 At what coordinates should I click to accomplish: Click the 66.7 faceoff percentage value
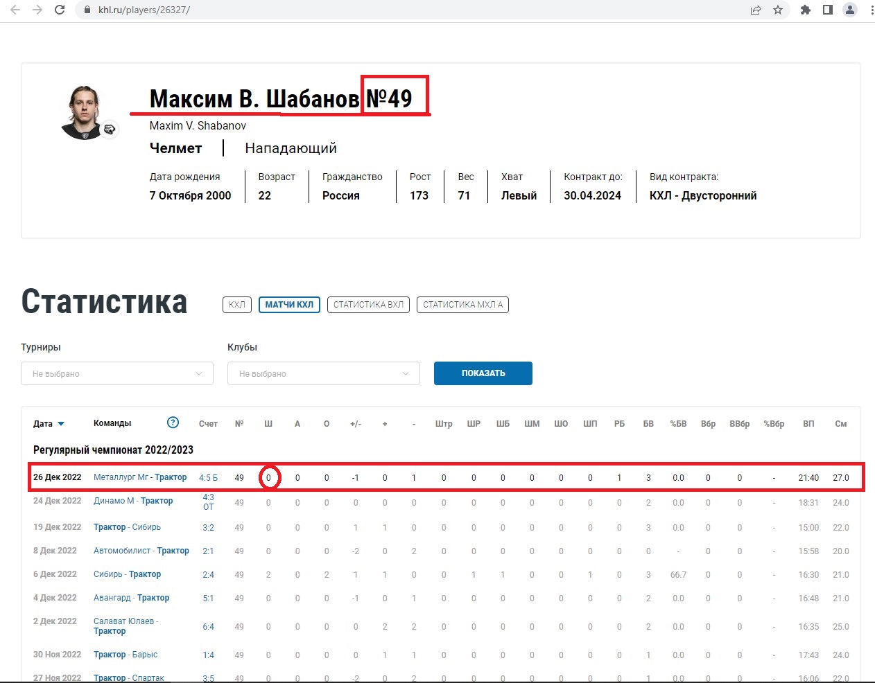click(678, 575)
